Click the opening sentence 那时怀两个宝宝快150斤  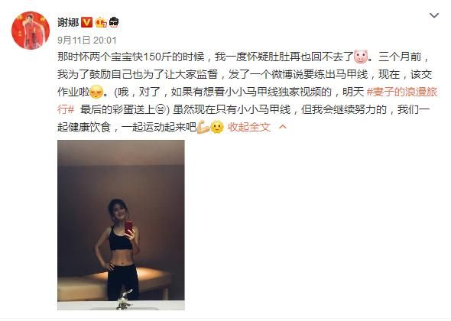point(114,57)
